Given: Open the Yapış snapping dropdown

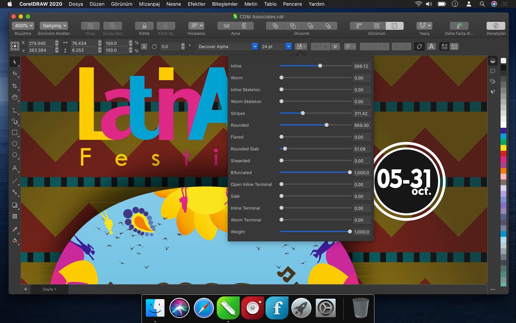Looking at the screenshot, I should point(424,26).
